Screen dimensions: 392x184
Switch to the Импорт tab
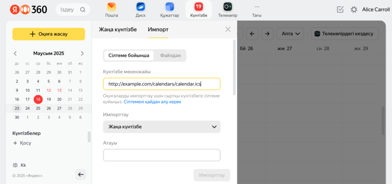click(x=158, y=29)
